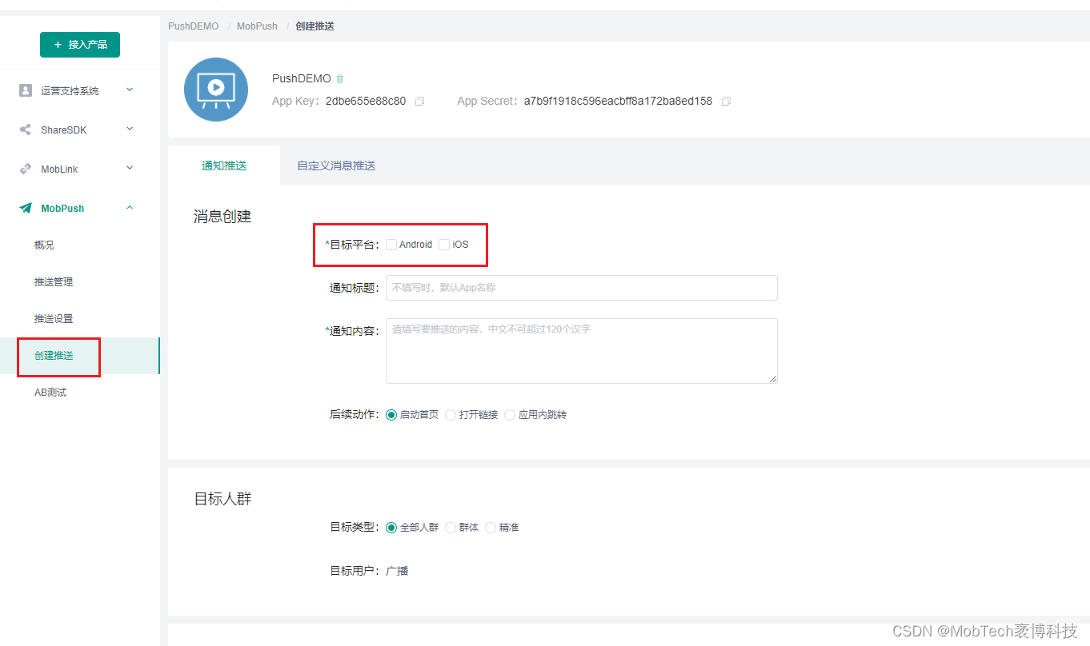Select the 群体 target type
The image size is (1090, 646).
[x=451, y=528]
